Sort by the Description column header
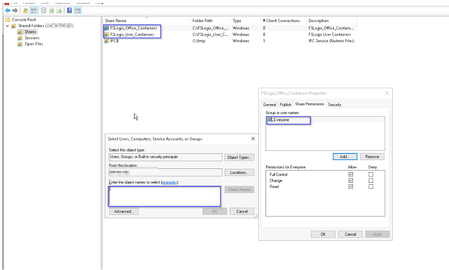The width and height of the screenshot is (449, 270). coord(331,20)
